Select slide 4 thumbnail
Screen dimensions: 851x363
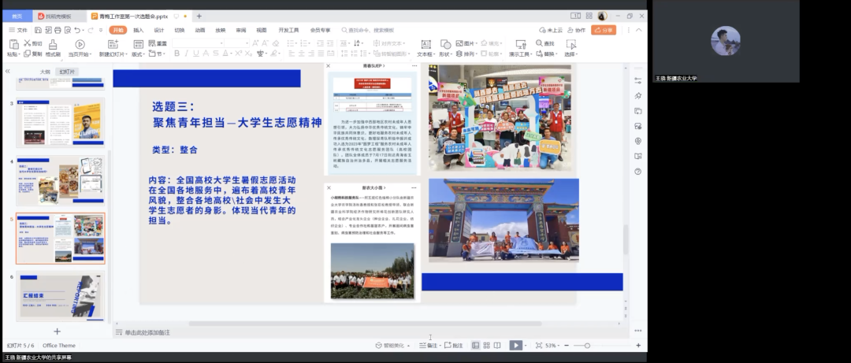coord(60,181)
